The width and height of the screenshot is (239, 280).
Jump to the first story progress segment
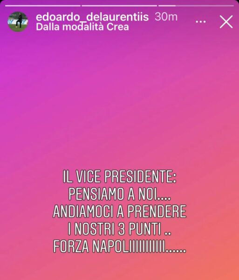43,6
